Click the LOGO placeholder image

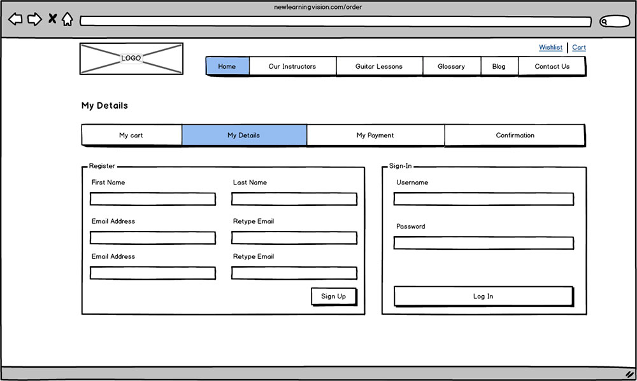pyautogui.click(x=131, y=59)
